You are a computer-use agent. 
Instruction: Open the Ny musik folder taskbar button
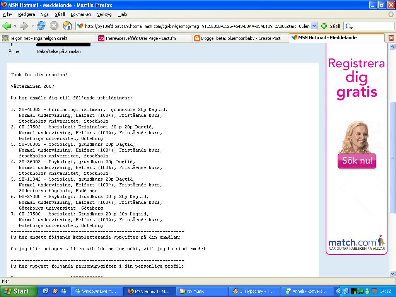pos(202,291)
